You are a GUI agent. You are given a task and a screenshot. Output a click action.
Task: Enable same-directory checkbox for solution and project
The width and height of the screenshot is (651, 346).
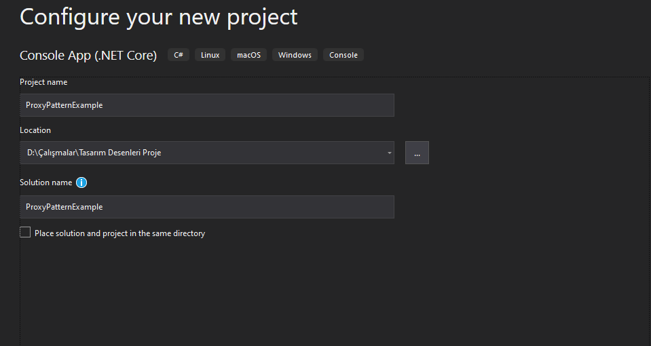point(25,232)
